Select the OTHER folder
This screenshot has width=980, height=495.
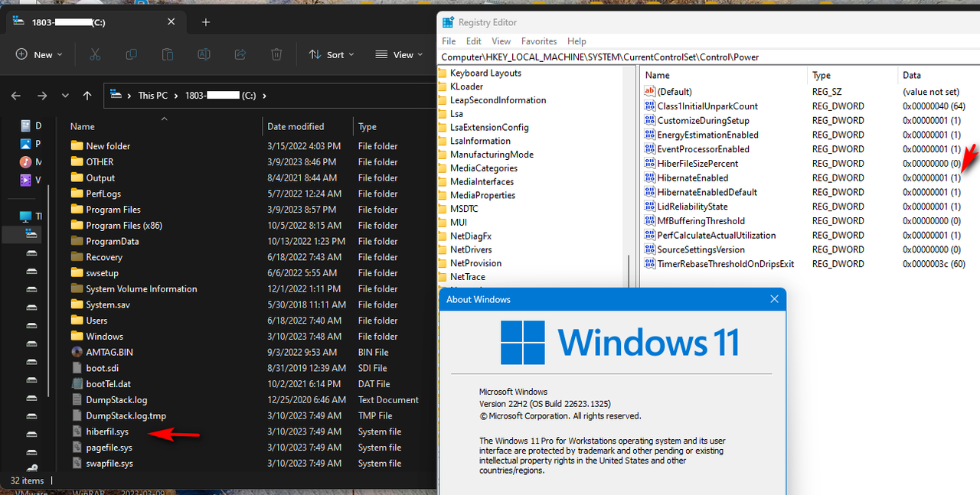tap(100, 161)
